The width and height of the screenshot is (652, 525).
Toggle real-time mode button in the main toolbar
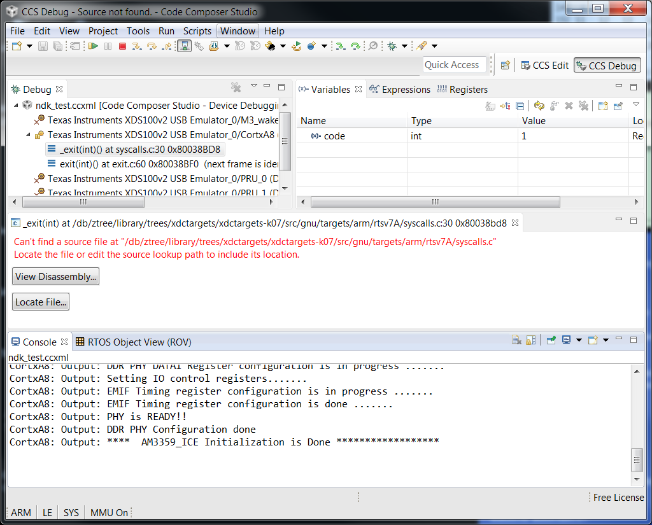184,46
